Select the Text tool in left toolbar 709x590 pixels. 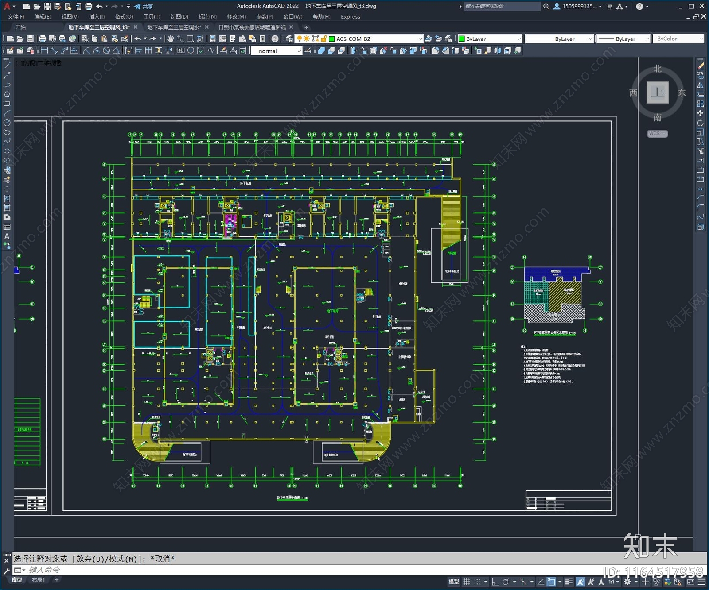pos(7,236)
